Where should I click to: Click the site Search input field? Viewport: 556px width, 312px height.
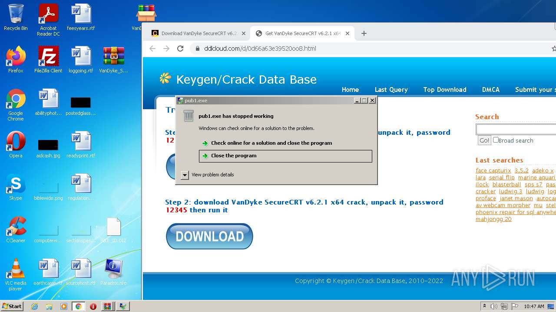pos(516,129)
